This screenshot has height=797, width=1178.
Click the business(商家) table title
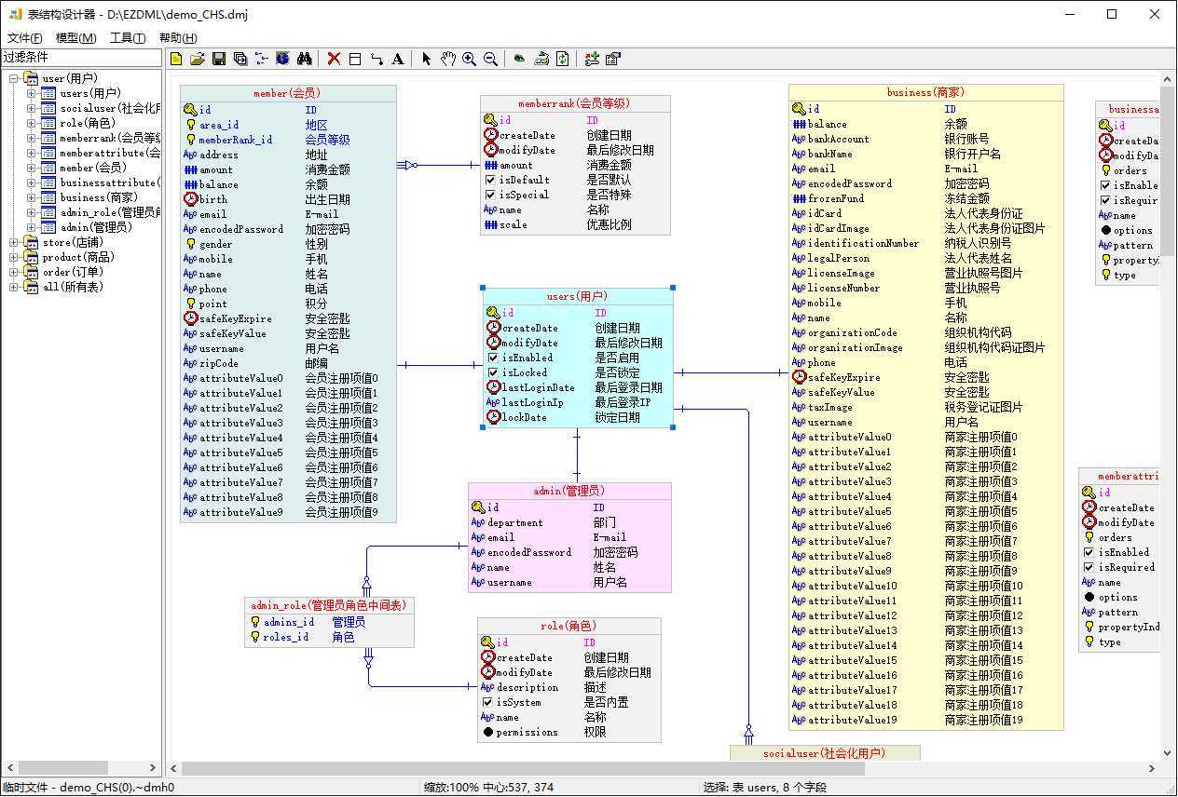tap(925, 92)
